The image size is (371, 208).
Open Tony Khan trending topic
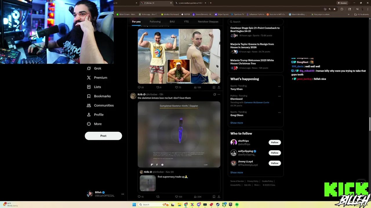(x=237, y=89)
